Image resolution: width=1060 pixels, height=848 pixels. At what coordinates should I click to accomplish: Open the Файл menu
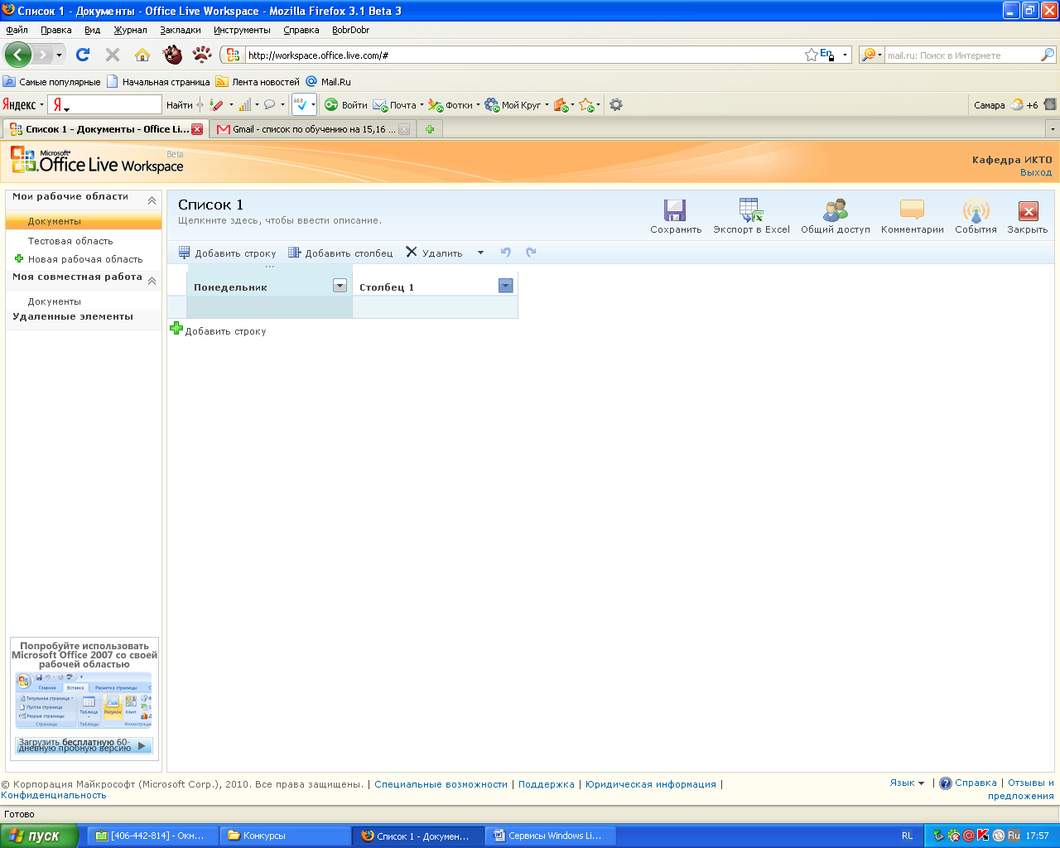click(17, 30)
